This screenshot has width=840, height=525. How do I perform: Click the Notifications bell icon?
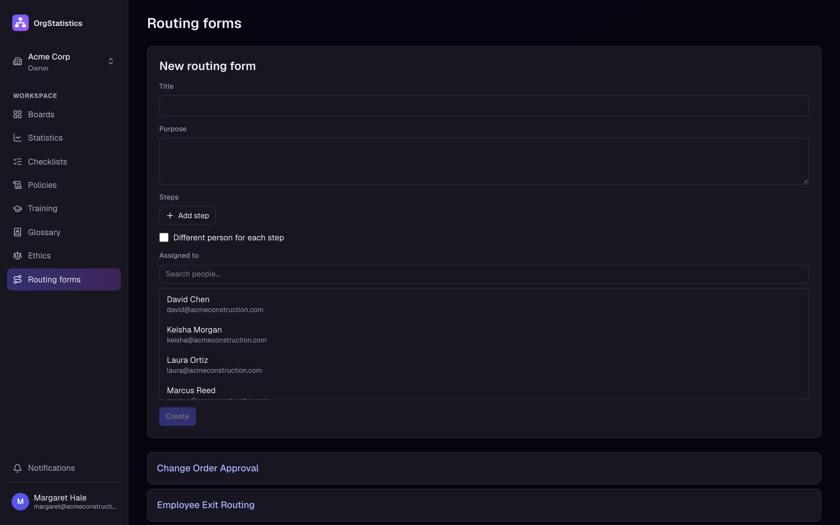(x=17, y=468)
